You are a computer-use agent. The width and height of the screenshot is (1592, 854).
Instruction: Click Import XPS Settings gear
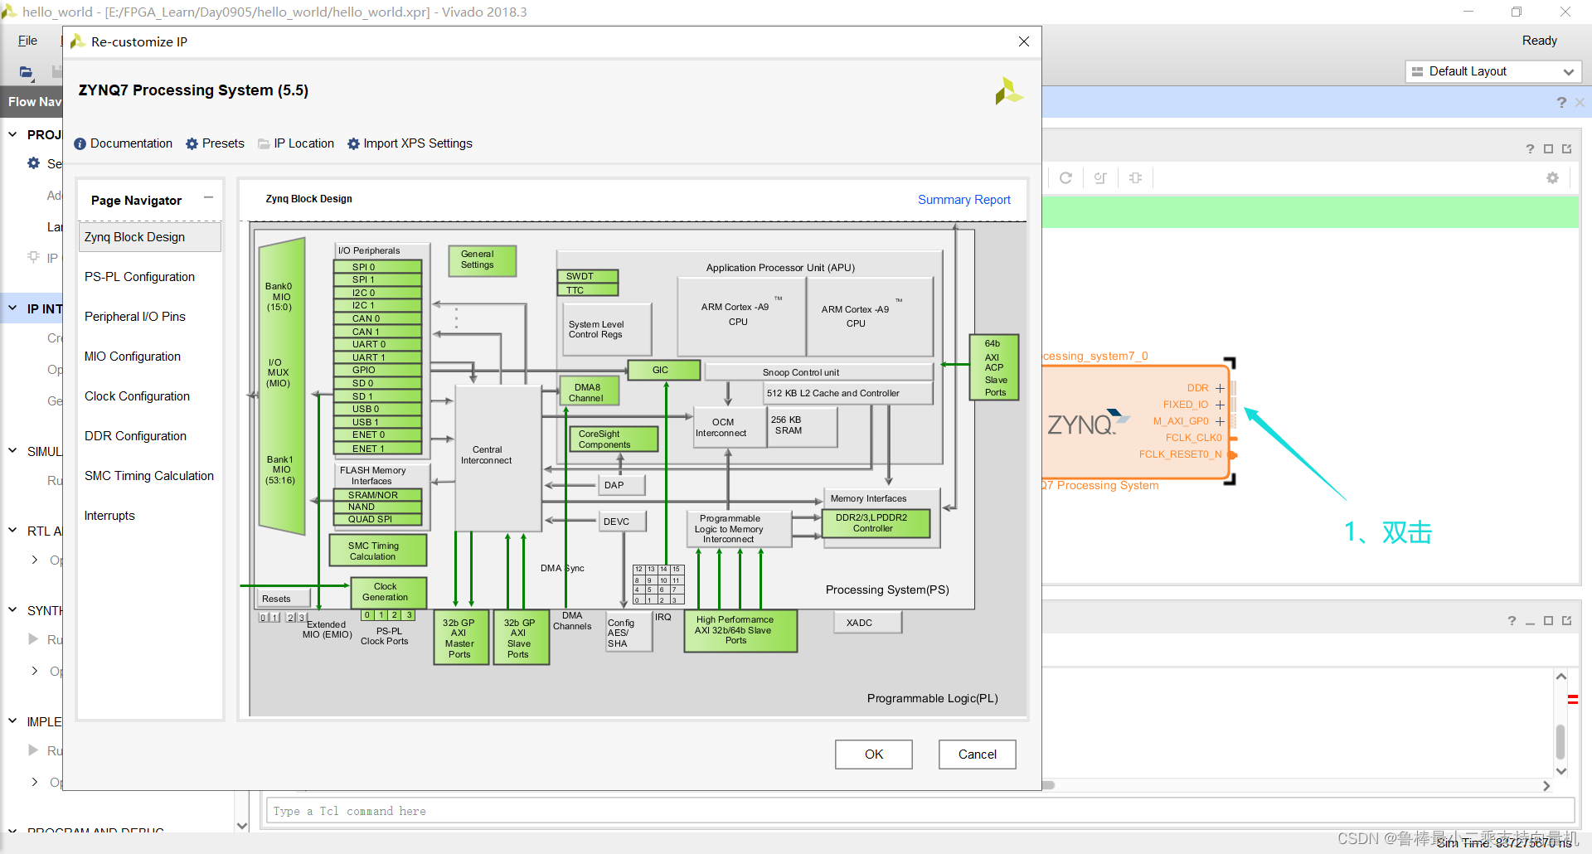(353, 143)
